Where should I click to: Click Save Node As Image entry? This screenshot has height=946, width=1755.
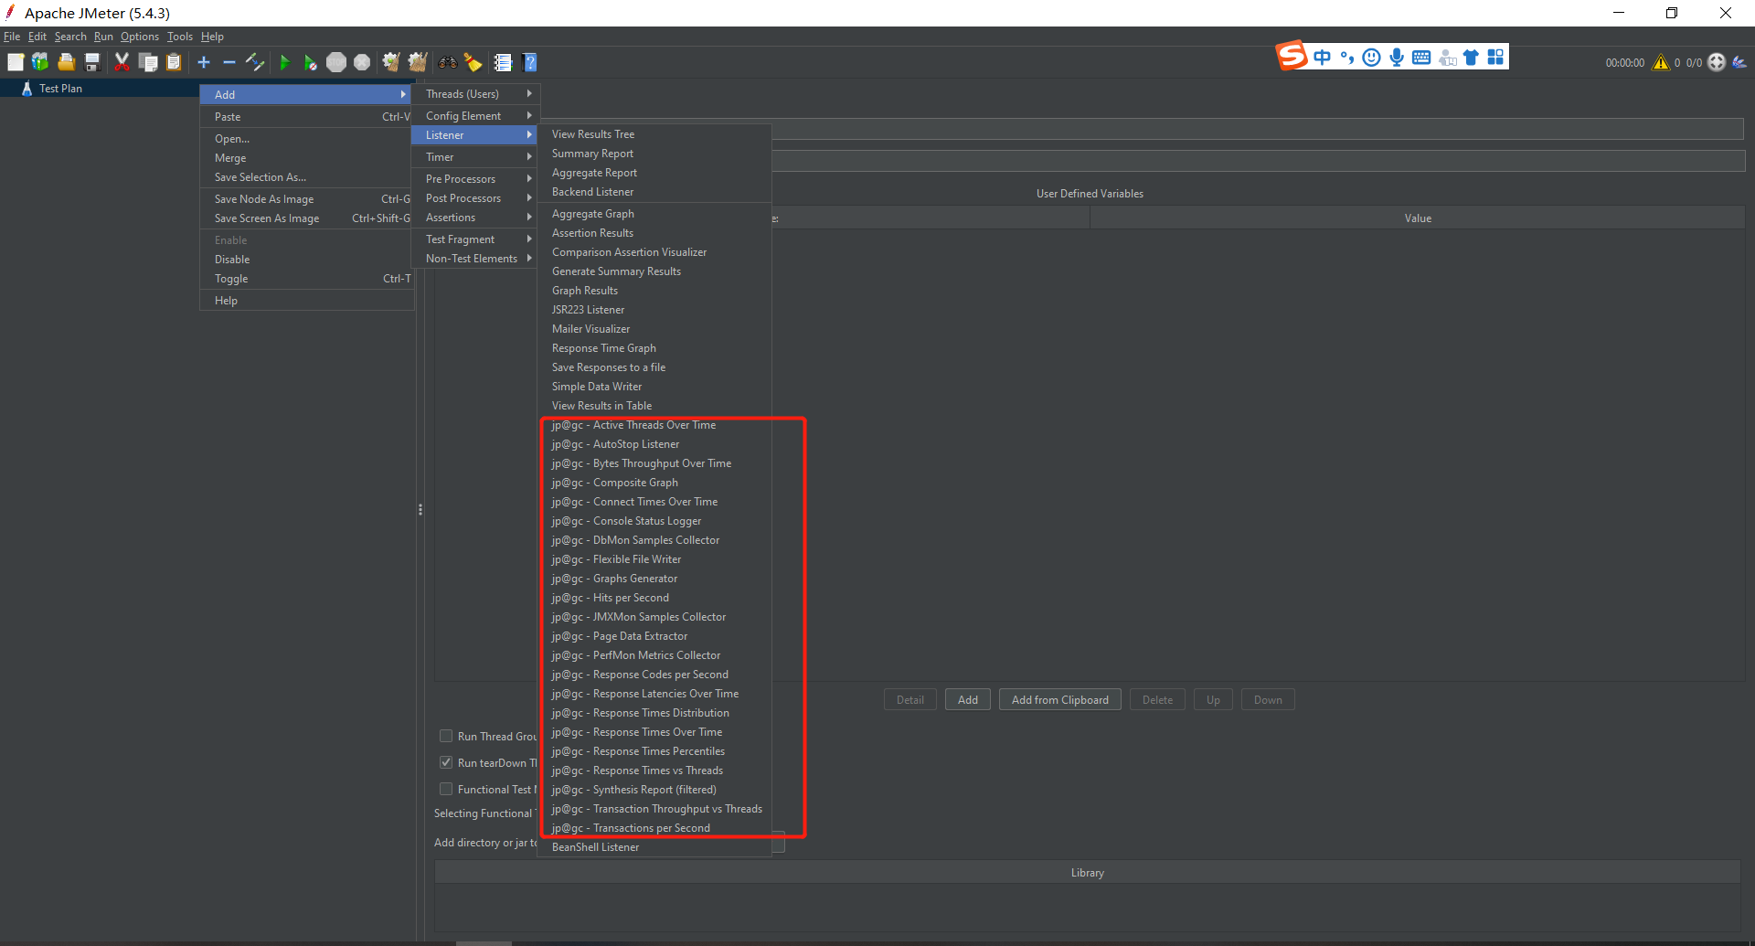(x=306, y=198)
